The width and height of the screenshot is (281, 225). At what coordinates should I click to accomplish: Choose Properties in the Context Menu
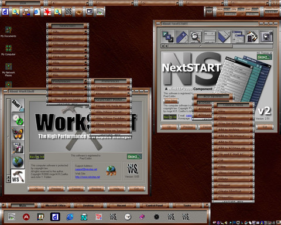[233, 197]
